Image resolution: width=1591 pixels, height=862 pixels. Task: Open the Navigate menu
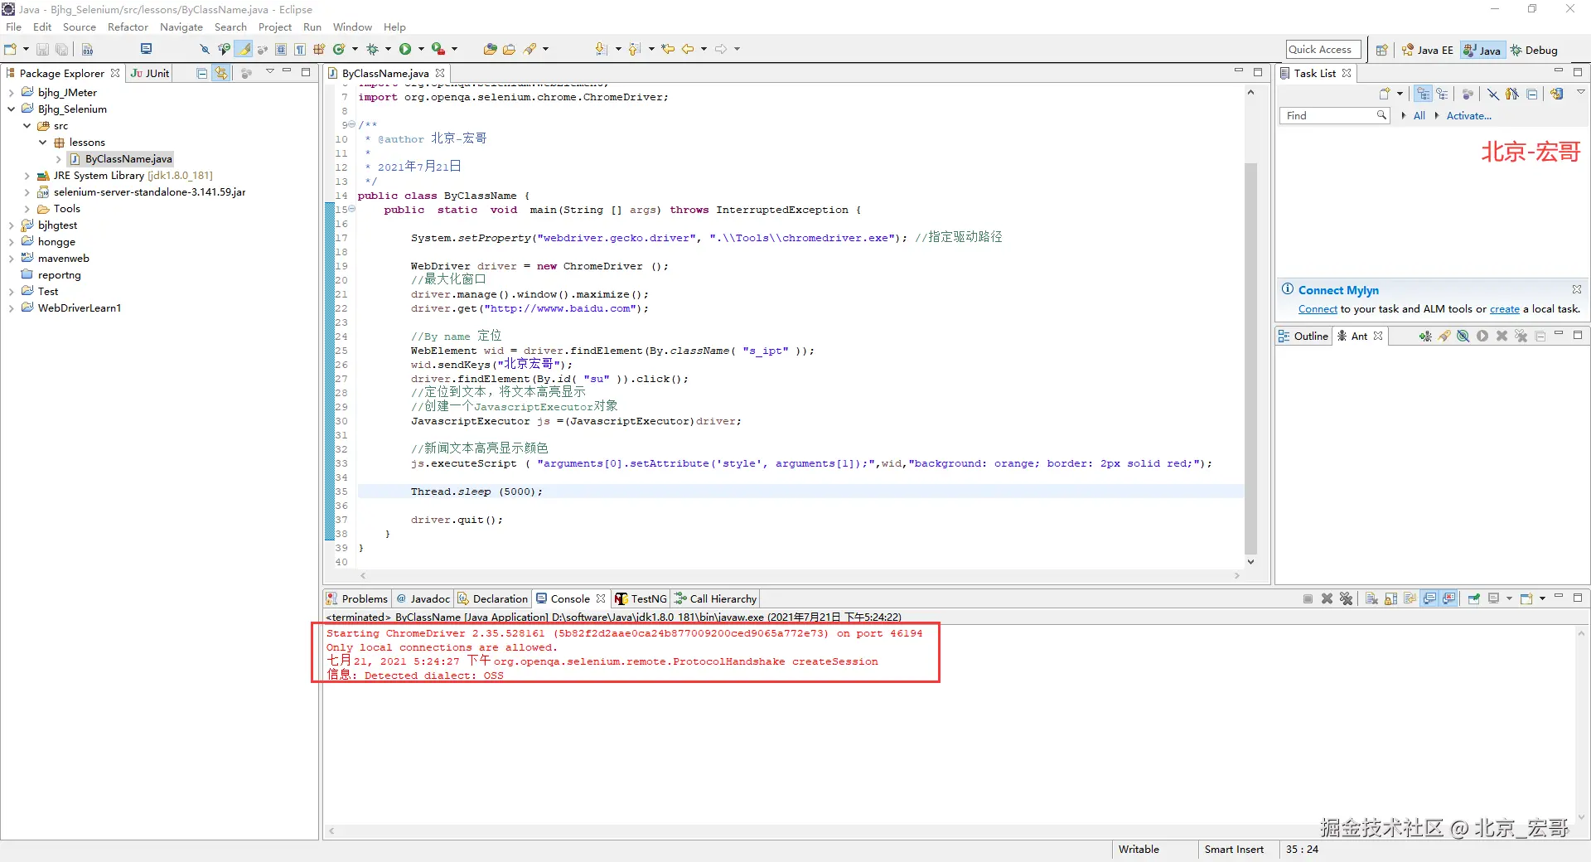coord(181,27)
